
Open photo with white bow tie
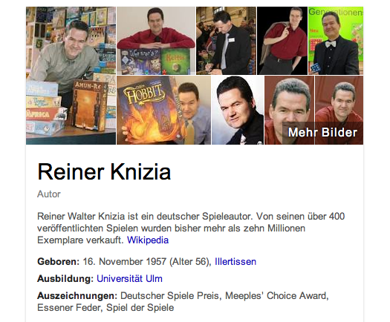coord(336,41)
